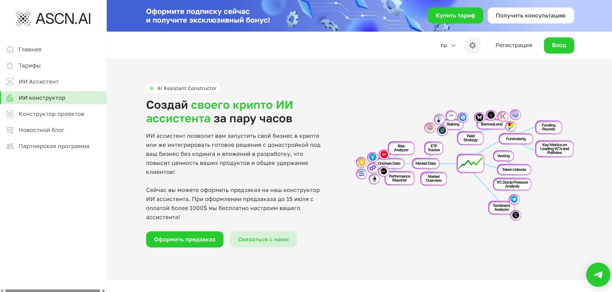Click the green Вход button
This screenshot has width=612, height=292.
(559, 45)
